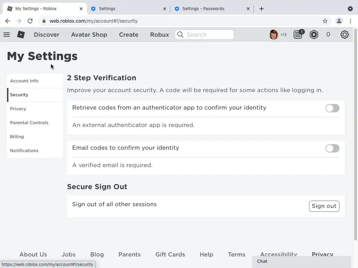Image resolution: width=358 pixels, height=268 pixels.
Task: Open the settings gear icon
Action: pos(345,35)
